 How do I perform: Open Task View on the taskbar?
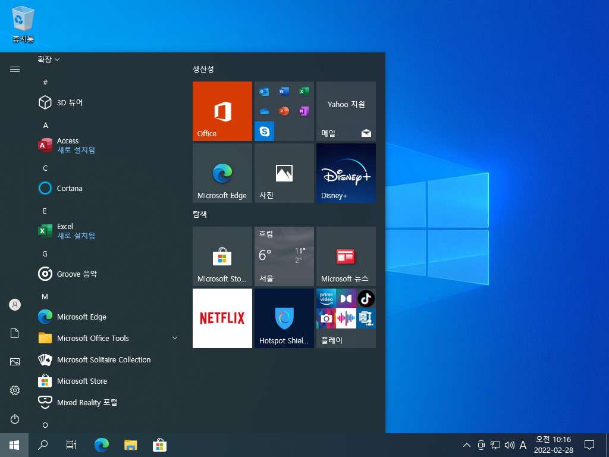coord(71,445)
